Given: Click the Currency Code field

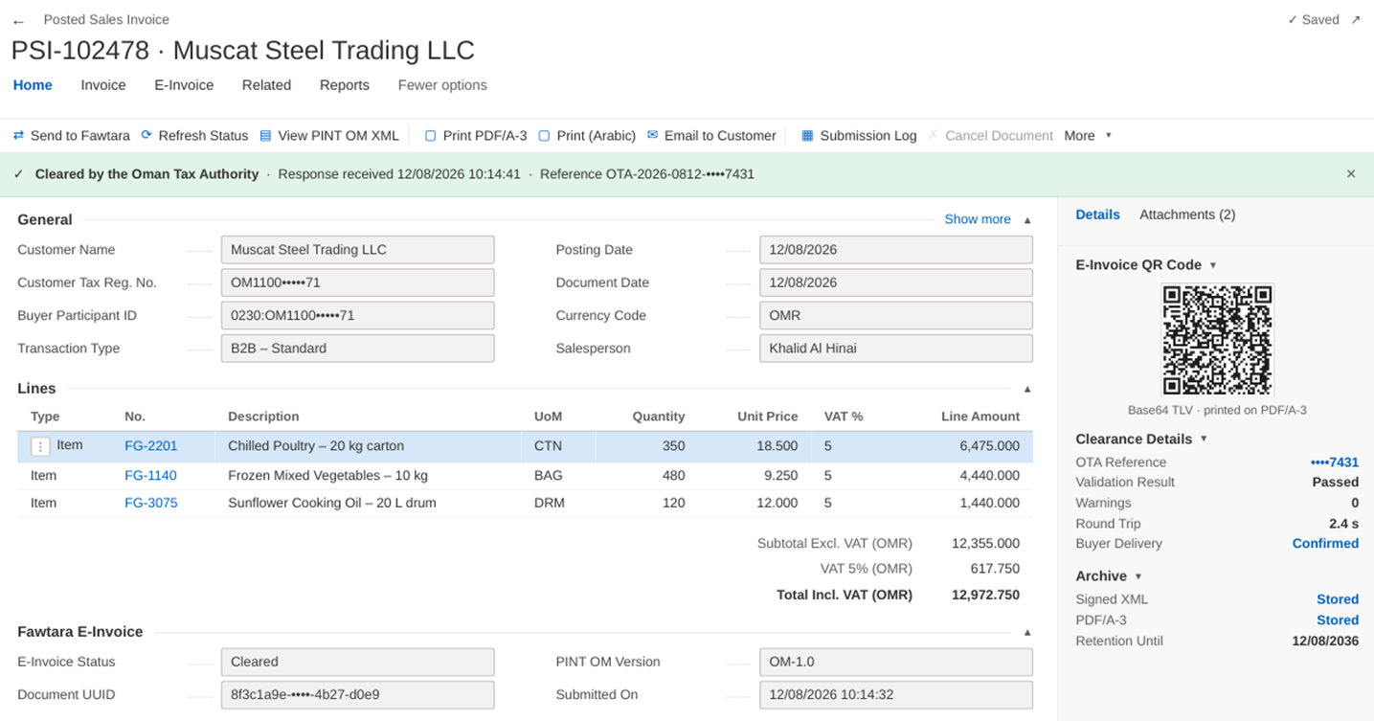Looking at the screenshot, I should pyautogui.click(x=896, y=316).
